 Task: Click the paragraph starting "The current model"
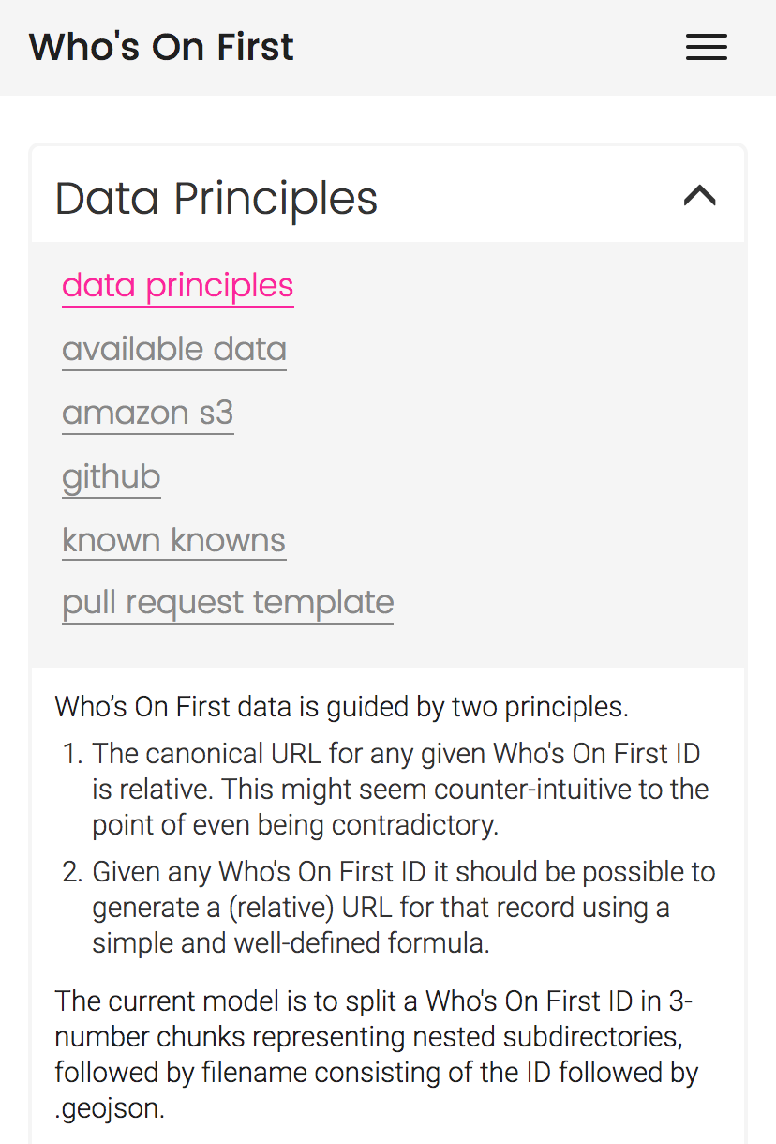click(x=373, y=1037)
